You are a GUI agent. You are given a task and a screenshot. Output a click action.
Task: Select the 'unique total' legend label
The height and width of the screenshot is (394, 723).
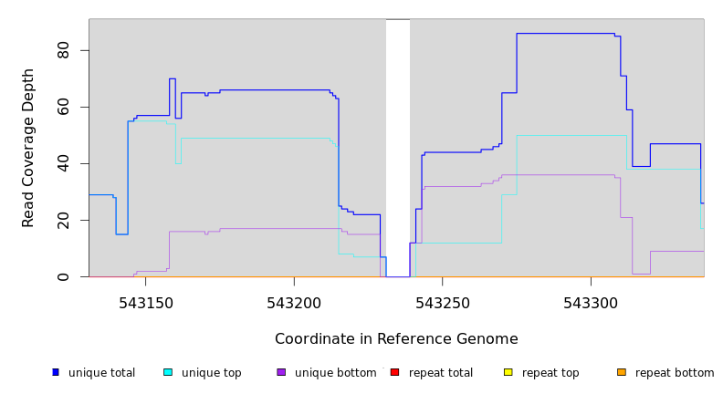tap(102, 373)
